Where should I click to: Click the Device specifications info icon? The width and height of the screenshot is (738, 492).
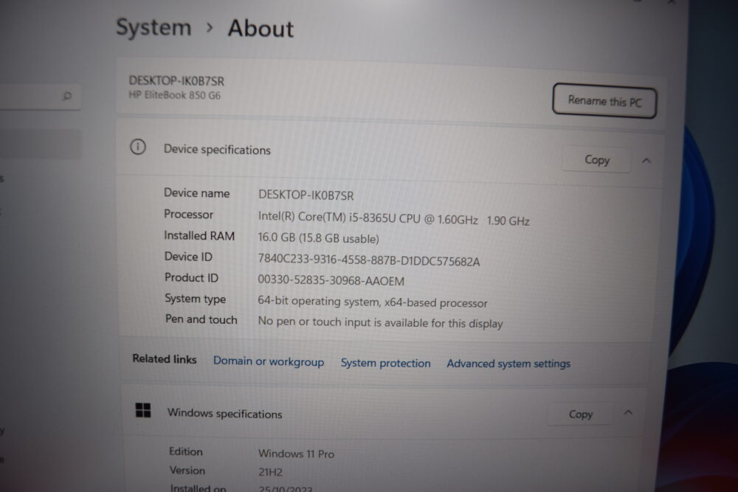click(138, 148)
